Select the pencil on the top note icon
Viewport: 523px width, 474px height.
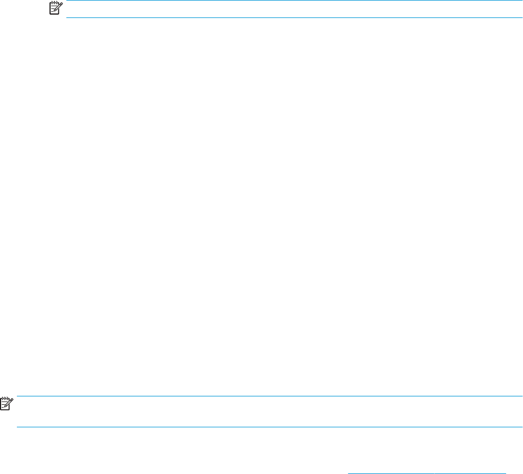59,7
